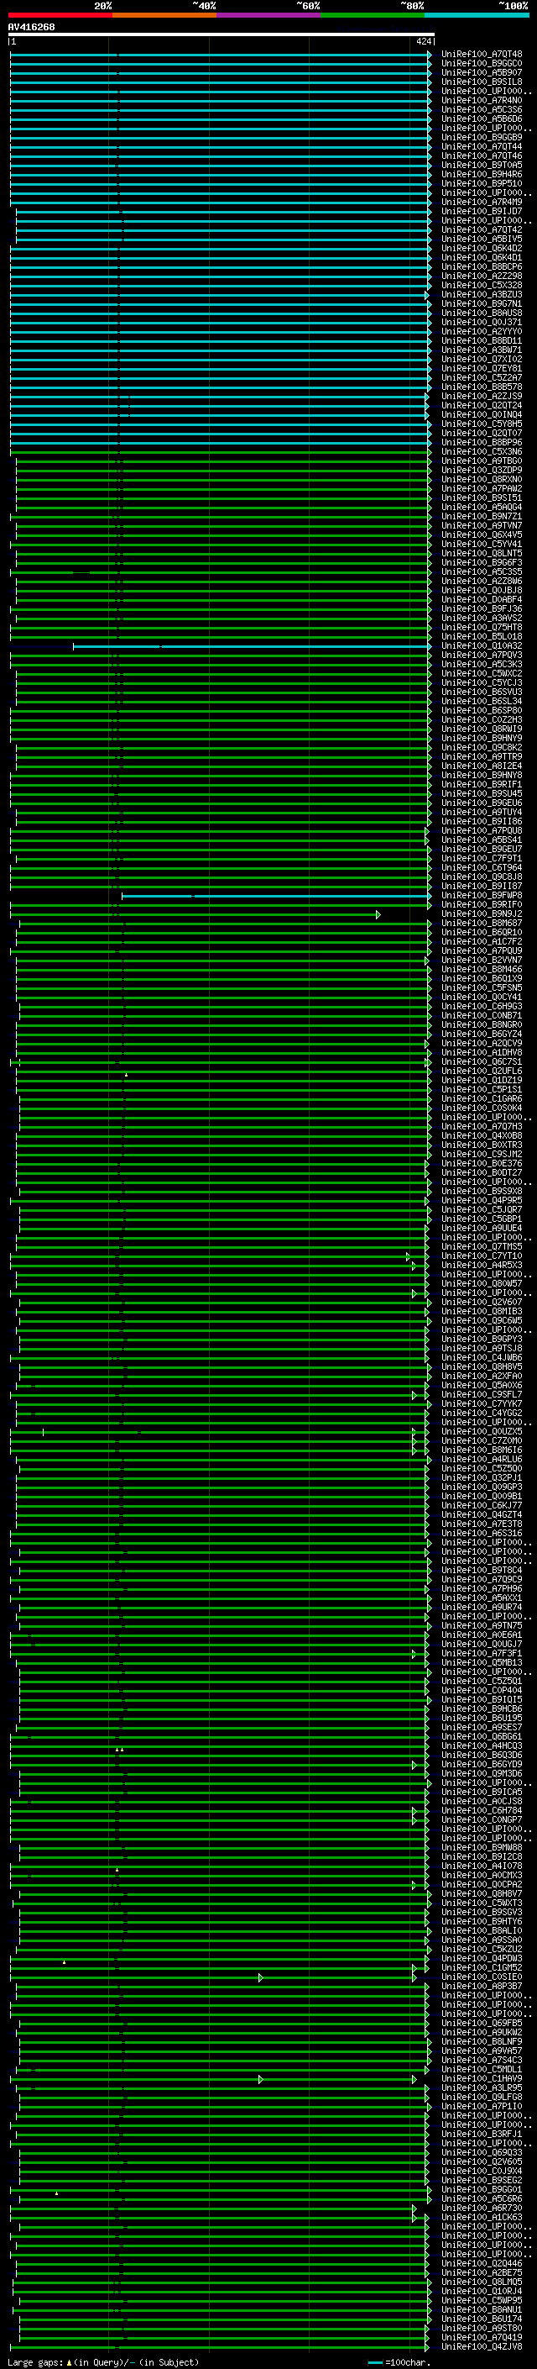
Task: Select the UniRef100_A7PQV3 label
Action: pos(482,655)
